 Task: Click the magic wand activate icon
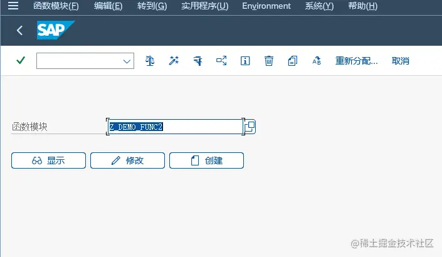coord(174,61)
